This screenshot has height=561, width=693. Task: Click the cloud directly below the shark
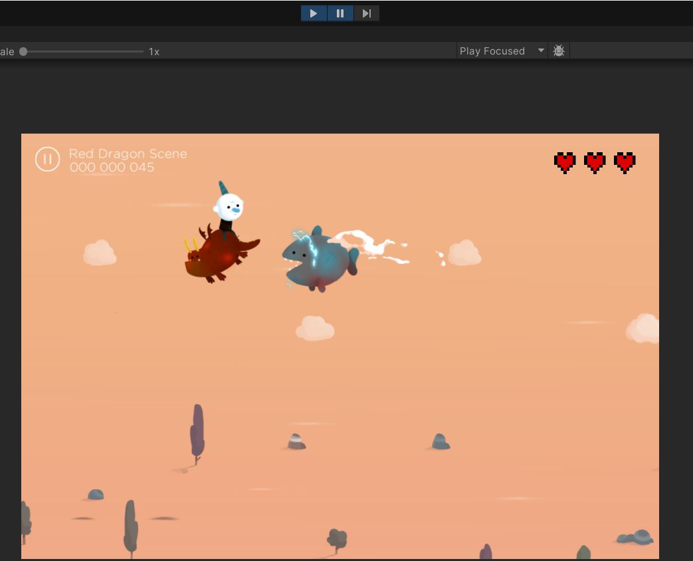pyautogui.click(x=315, y=328)
